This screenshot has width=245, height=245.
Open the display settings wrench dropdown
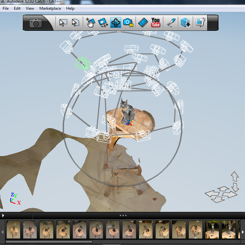200,23
